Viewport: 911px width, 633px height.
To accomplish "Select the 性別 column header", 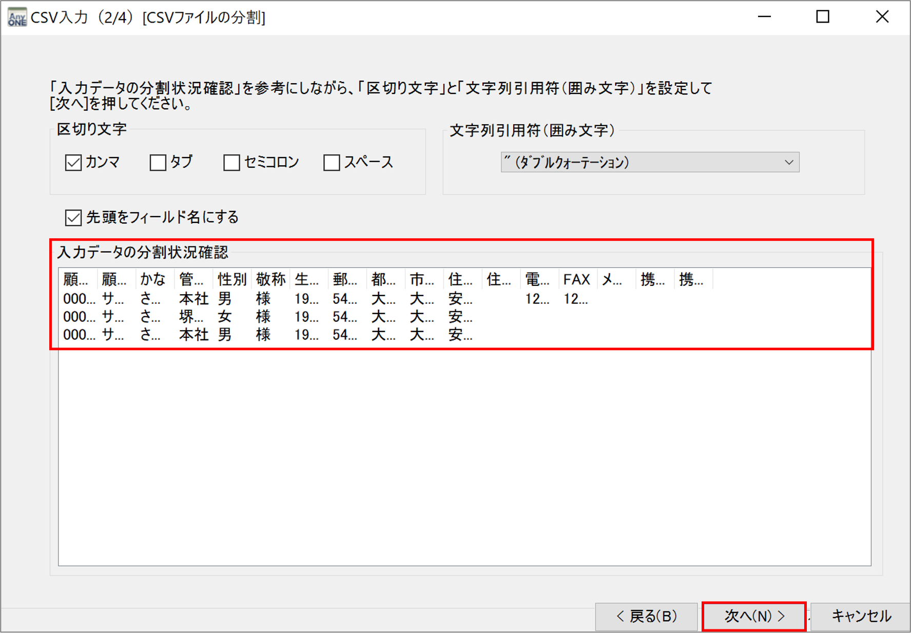I will pos(230,279).
